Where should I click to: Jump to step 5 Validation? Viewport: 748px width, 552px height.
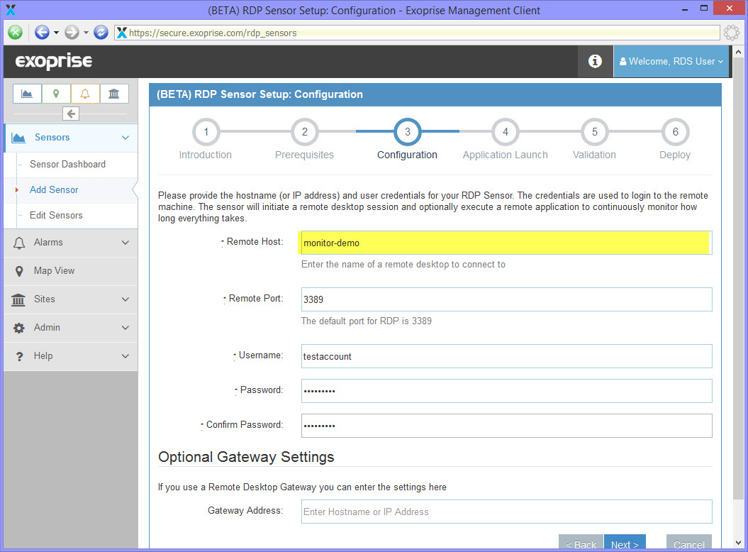[x=594, y=132]
